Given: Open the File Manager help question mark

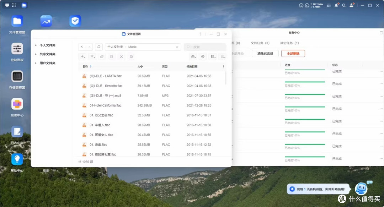Looking at the screenshot, I should point(200,34).
